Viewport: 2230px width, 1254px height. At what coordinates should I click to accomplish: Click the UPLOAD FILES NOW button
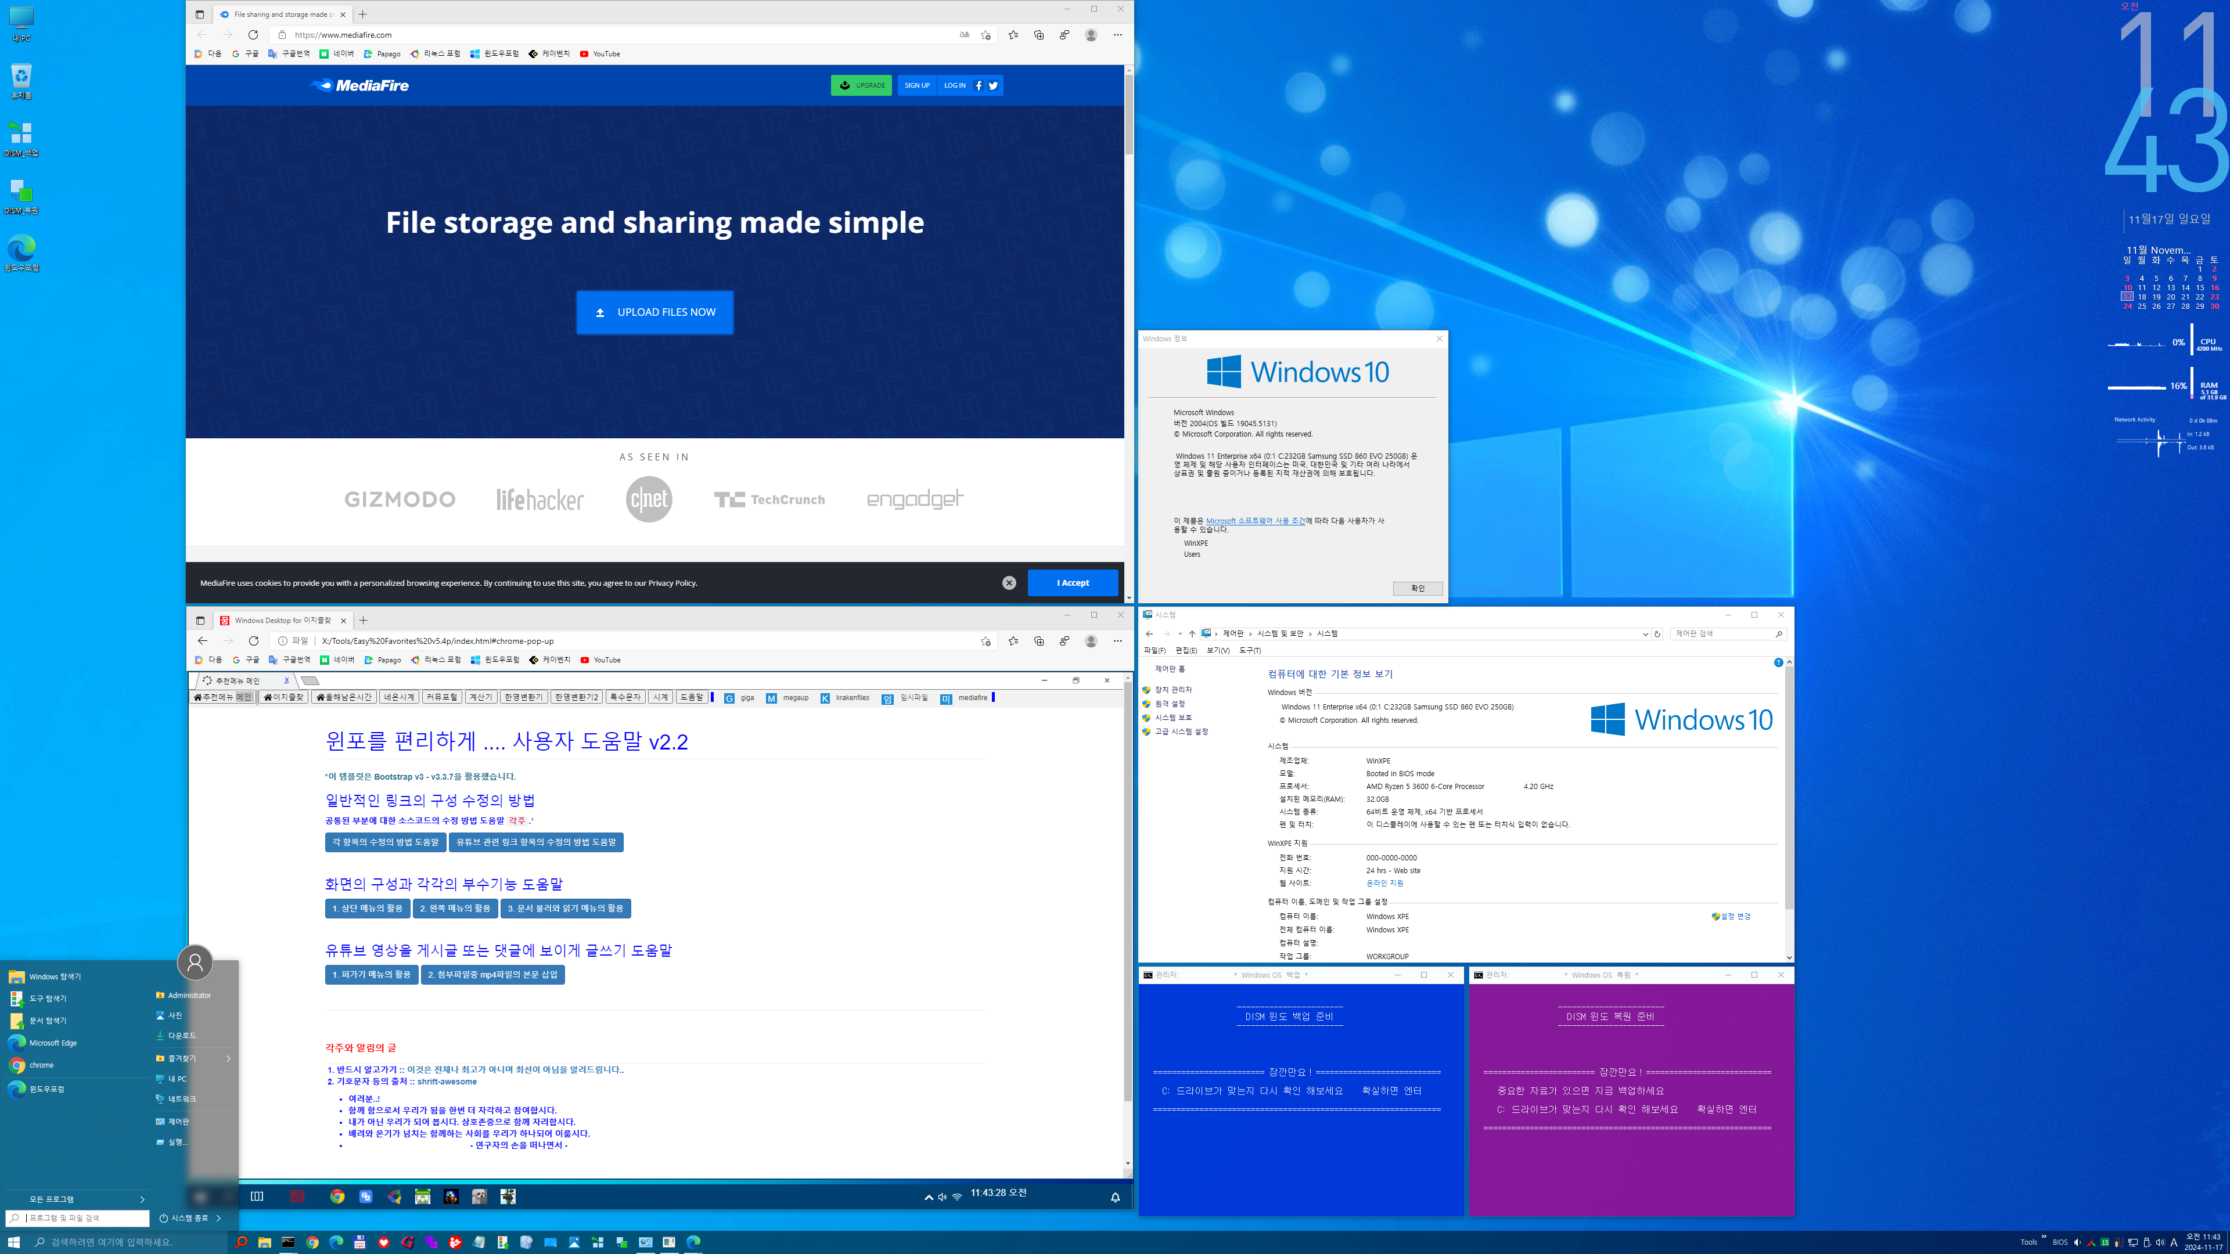coord(655,312)
